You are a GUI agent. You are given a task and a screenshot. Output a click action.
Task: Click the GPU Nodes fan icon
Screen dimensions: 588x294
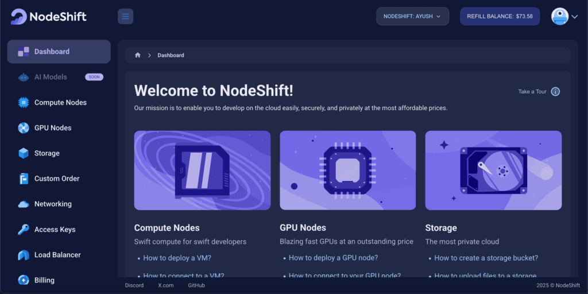click(24, 128)
